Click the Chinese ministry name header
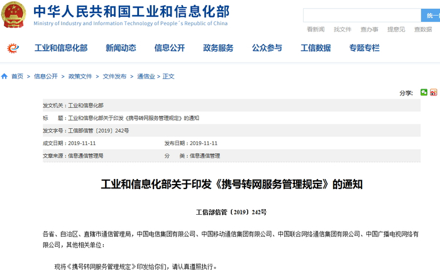Viewport: 440px width, 270px height. pyautogui.click(x=131, y=11)
